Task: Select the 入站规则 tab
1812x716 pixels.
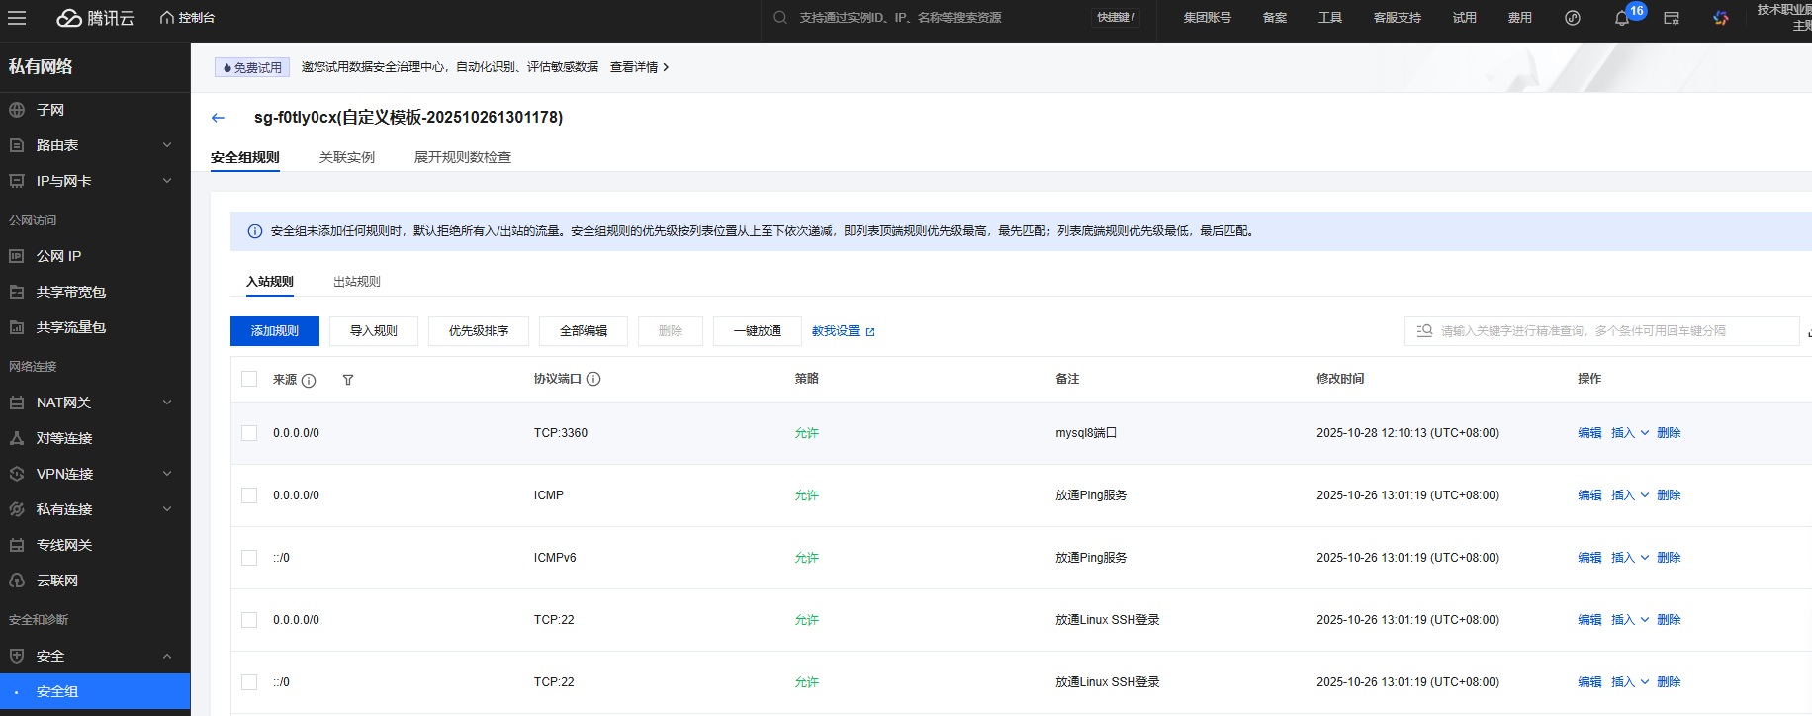Action: coord(270,282)
